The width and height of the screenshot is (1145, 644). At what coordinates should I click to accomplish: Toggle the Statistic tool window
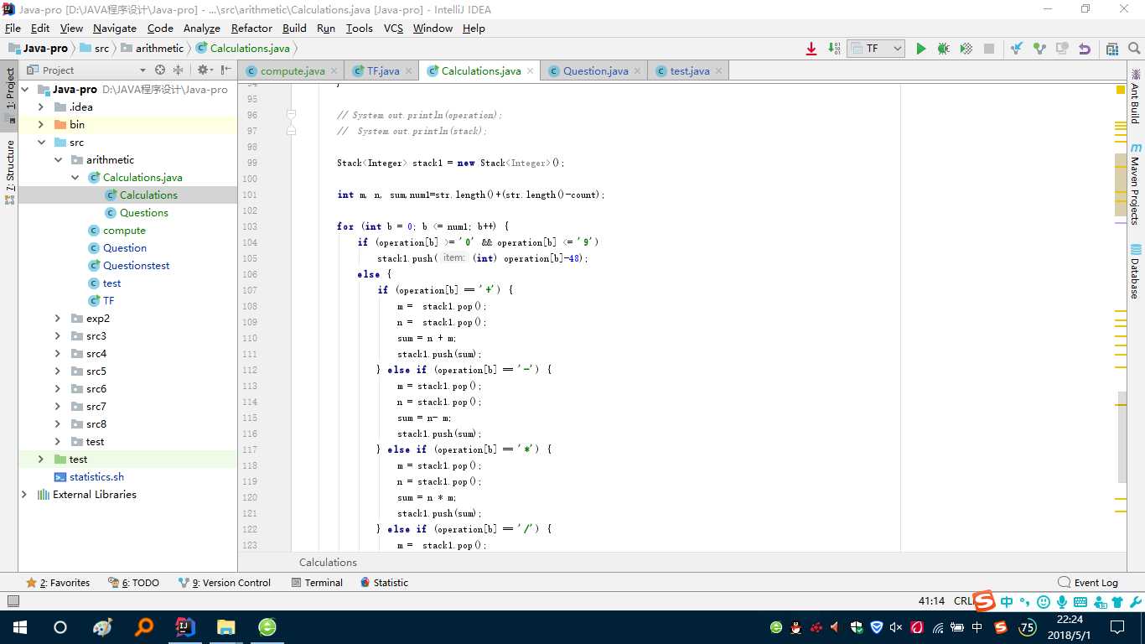click(x=384, y=583)
